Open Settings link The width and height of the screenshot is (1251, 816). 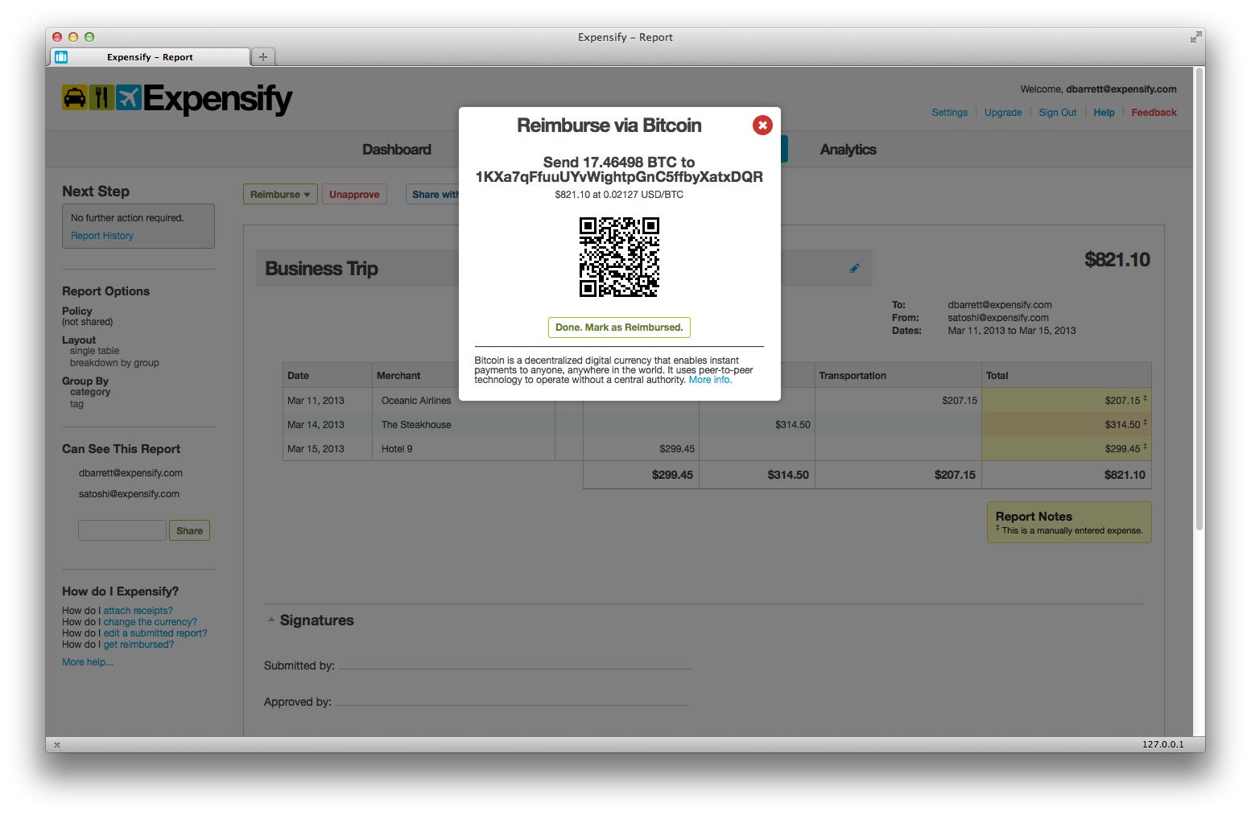[x=950, y=113]
